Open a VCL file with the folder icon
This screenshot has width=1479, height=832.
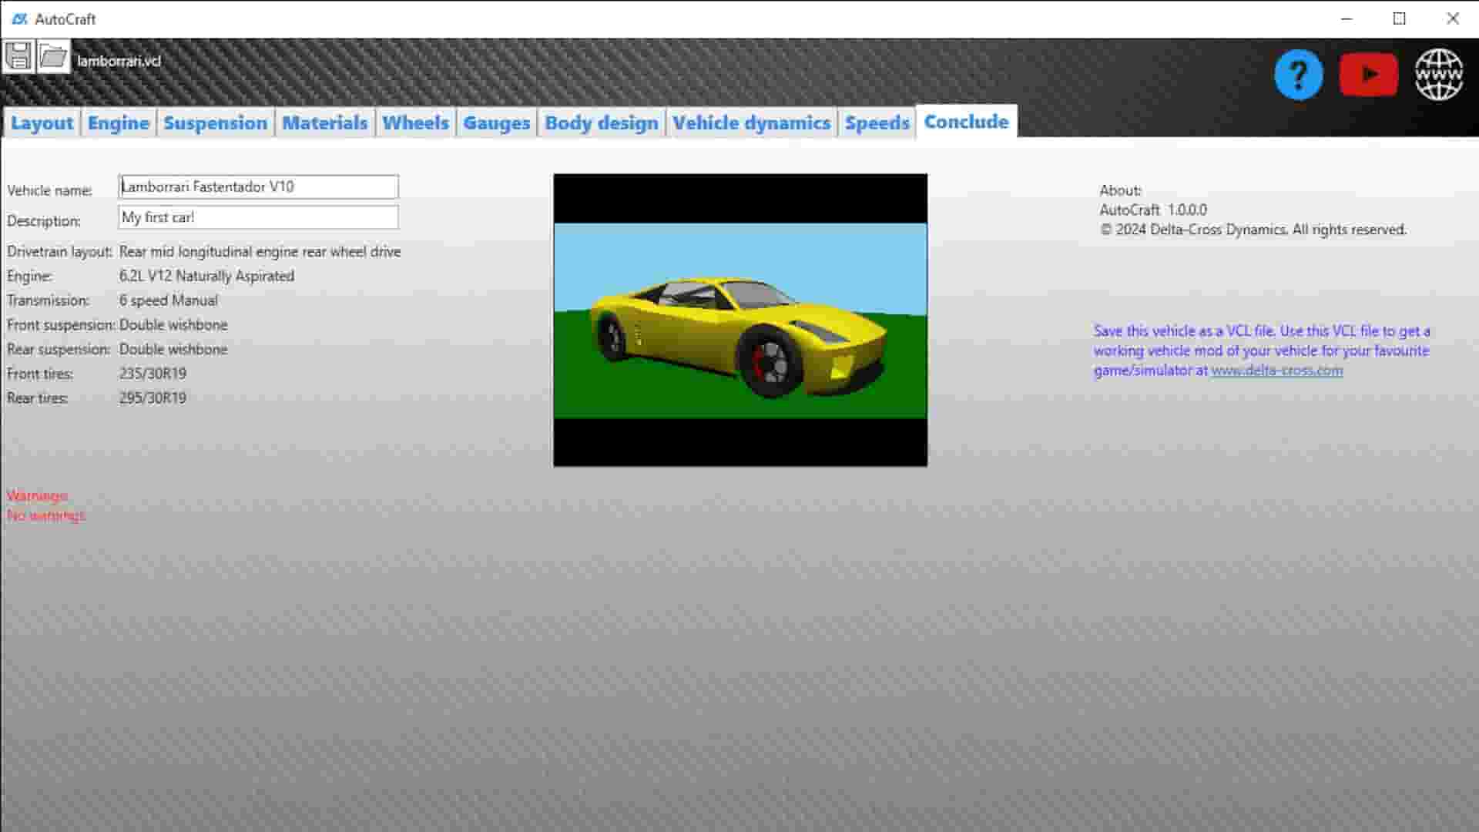point(52,58)
